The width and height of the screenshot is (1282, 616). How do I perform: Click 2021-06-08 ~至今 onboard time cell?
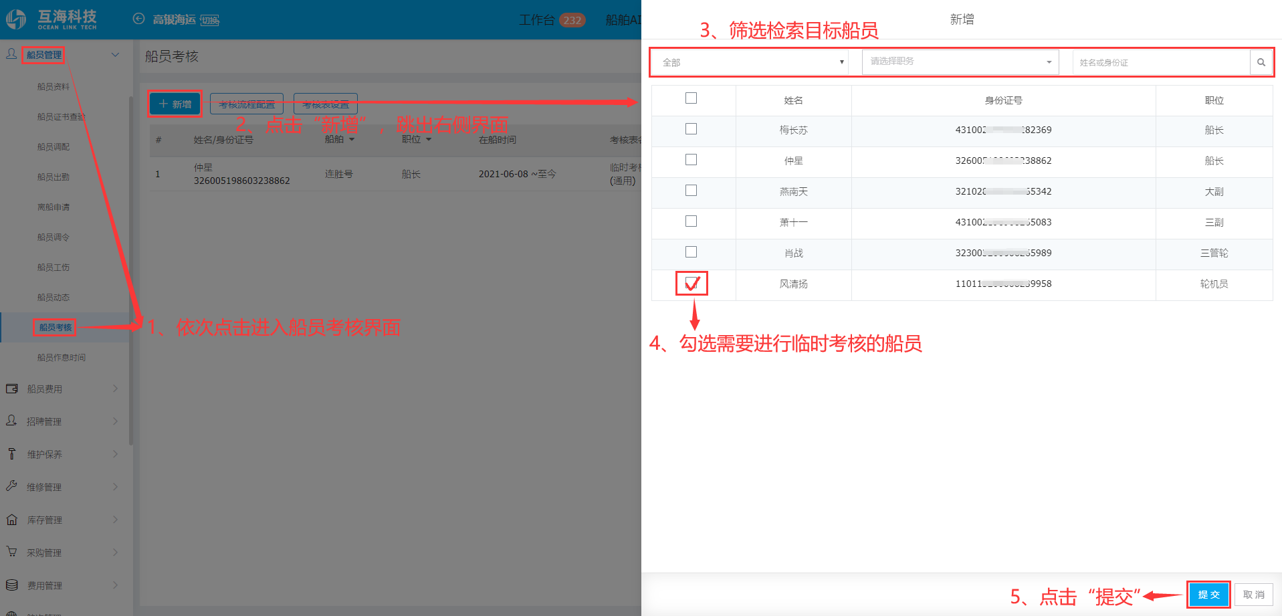(x=518, y=174)
